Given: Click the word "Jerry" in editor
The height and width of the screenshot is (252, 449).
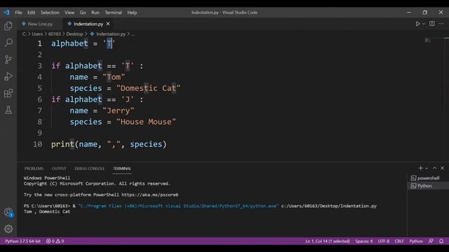Looking at the screenshot, I should 119,111.
